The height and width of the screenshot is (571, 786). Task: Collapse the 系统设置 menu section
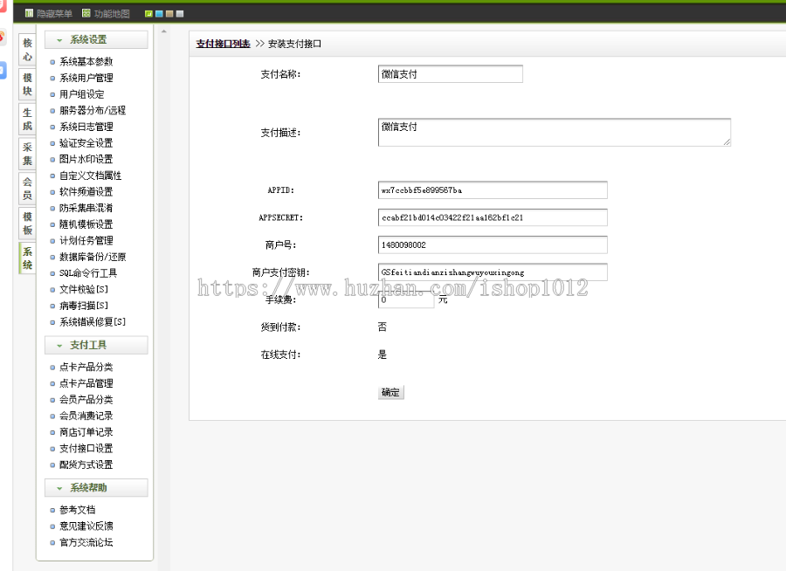(96, 39)
